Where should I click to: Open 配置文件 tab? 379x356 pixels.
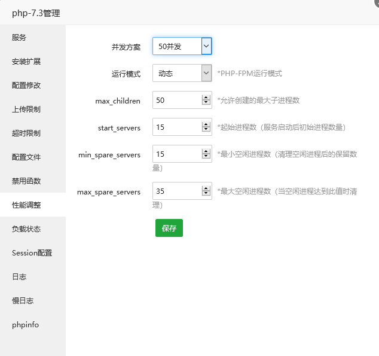tap(33, 157)
